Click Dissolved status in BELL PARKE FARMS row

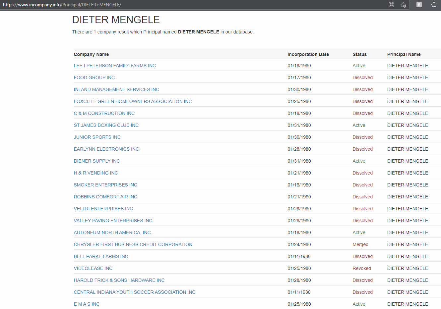coord(363,256)
